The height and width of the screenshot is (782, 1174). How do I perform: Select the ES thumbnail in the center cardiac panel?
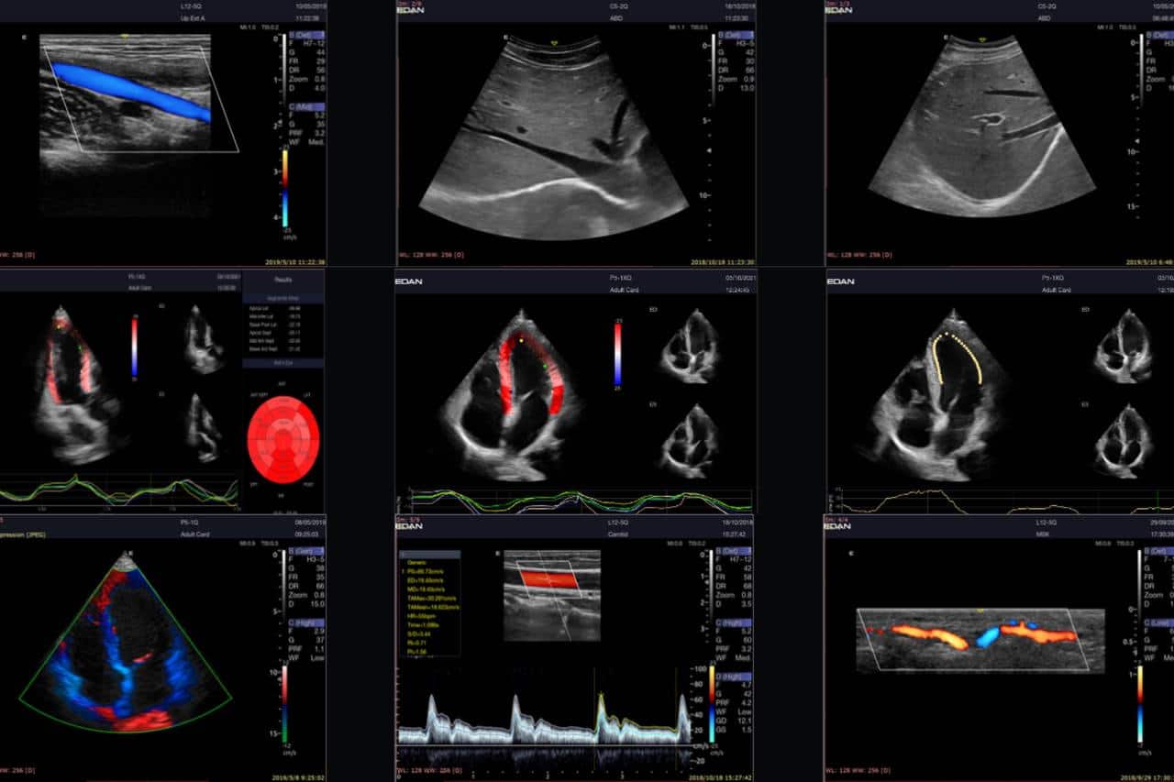click(x=690, y=442)
